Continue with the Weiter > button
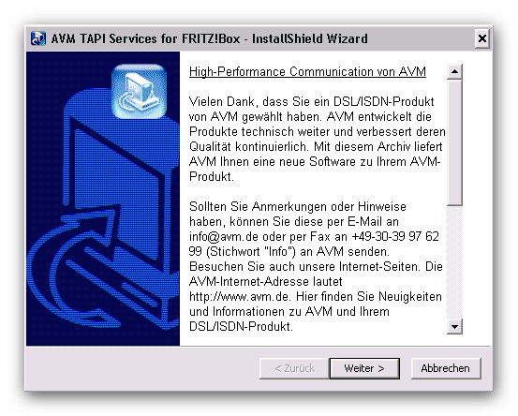The image size is (518, 416). click(x=364, y=368)
